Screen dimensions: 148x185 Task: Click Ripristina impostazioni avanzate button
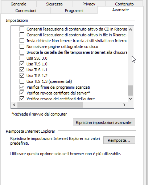point(104,122)
